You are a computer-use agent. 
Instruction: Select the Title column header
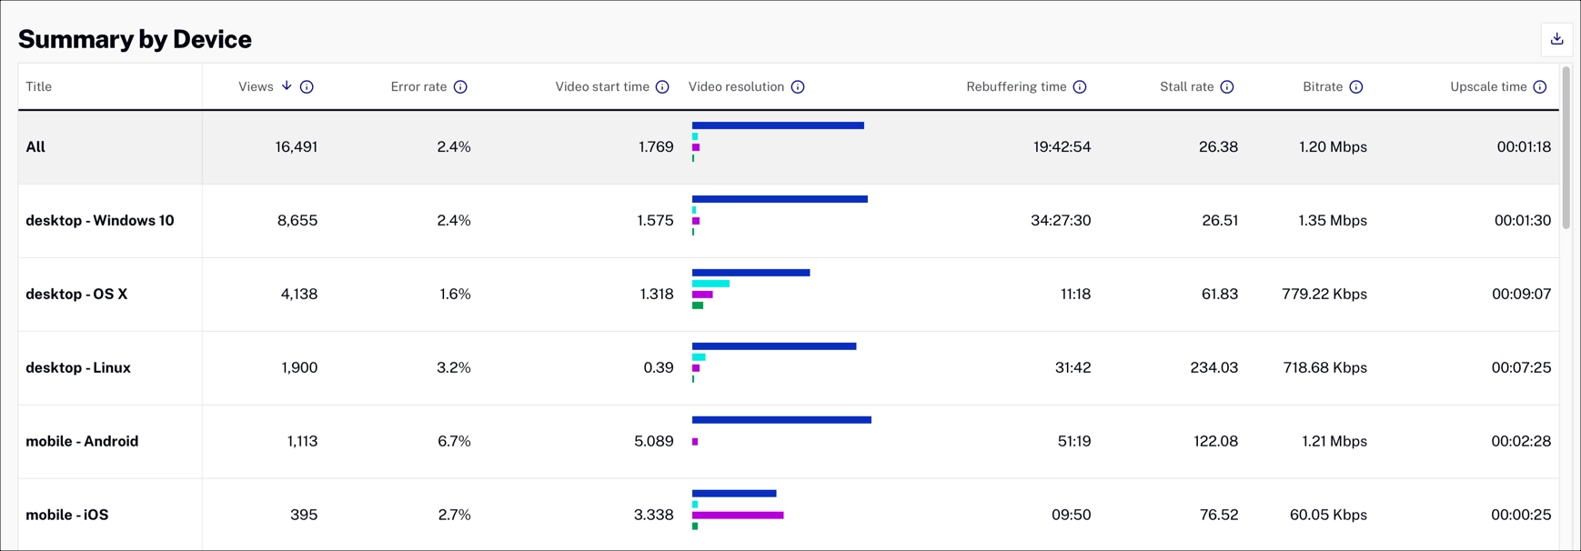coord(39,87)
